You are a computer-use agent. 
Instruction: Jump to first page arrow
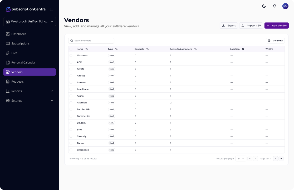click(x=250, y=158)
